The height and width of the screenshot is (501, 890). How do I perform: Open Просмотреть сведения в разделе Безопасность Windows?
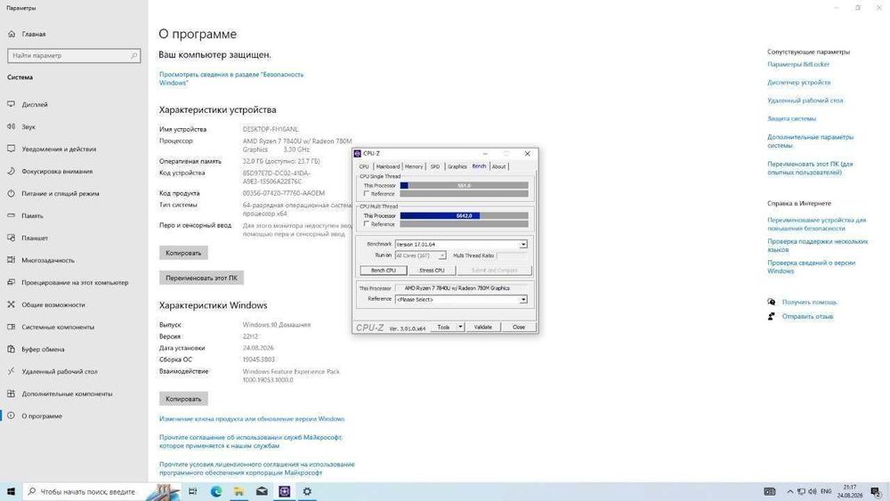(231, 78)
